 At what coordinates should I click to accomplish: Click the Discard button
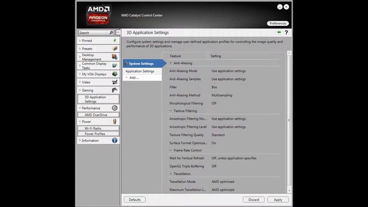[x=254, y=200]
